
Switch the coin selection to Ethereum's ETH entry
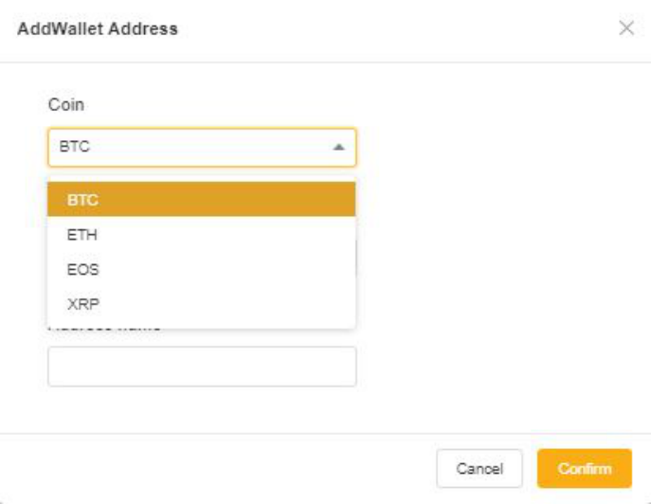(201, 235)
